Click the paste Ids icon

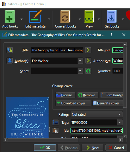pos(55,131)
